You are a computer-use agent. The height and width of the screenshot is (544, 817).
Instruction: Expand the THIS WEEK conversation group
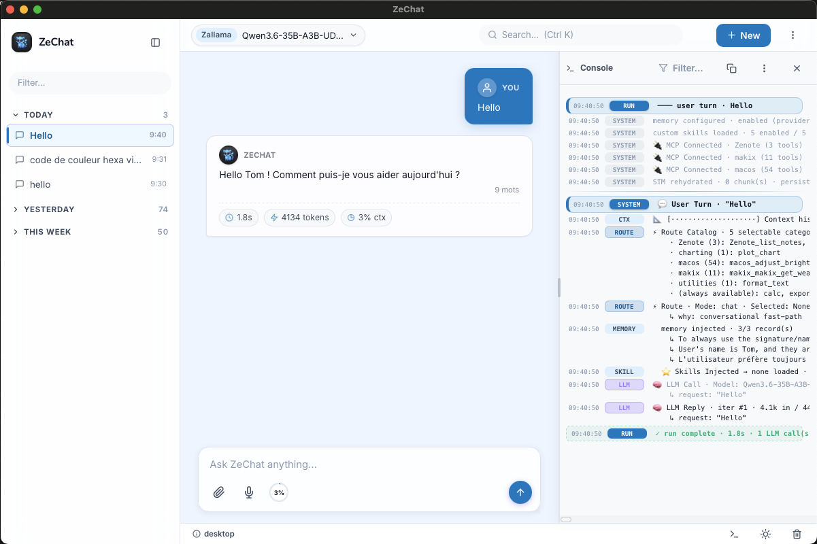(x=90, y=232)
